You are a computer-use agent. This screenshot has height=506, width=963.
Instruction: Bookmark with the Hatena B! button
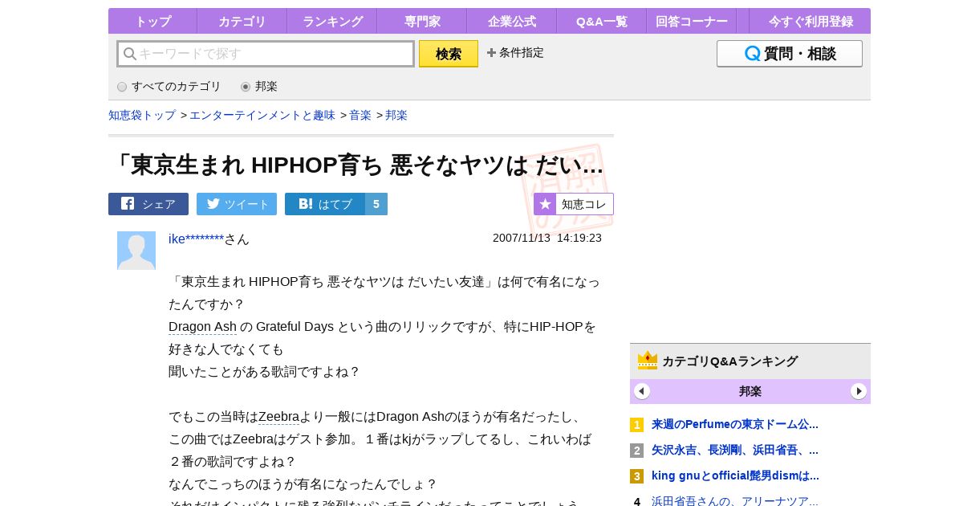click(325, 204)
